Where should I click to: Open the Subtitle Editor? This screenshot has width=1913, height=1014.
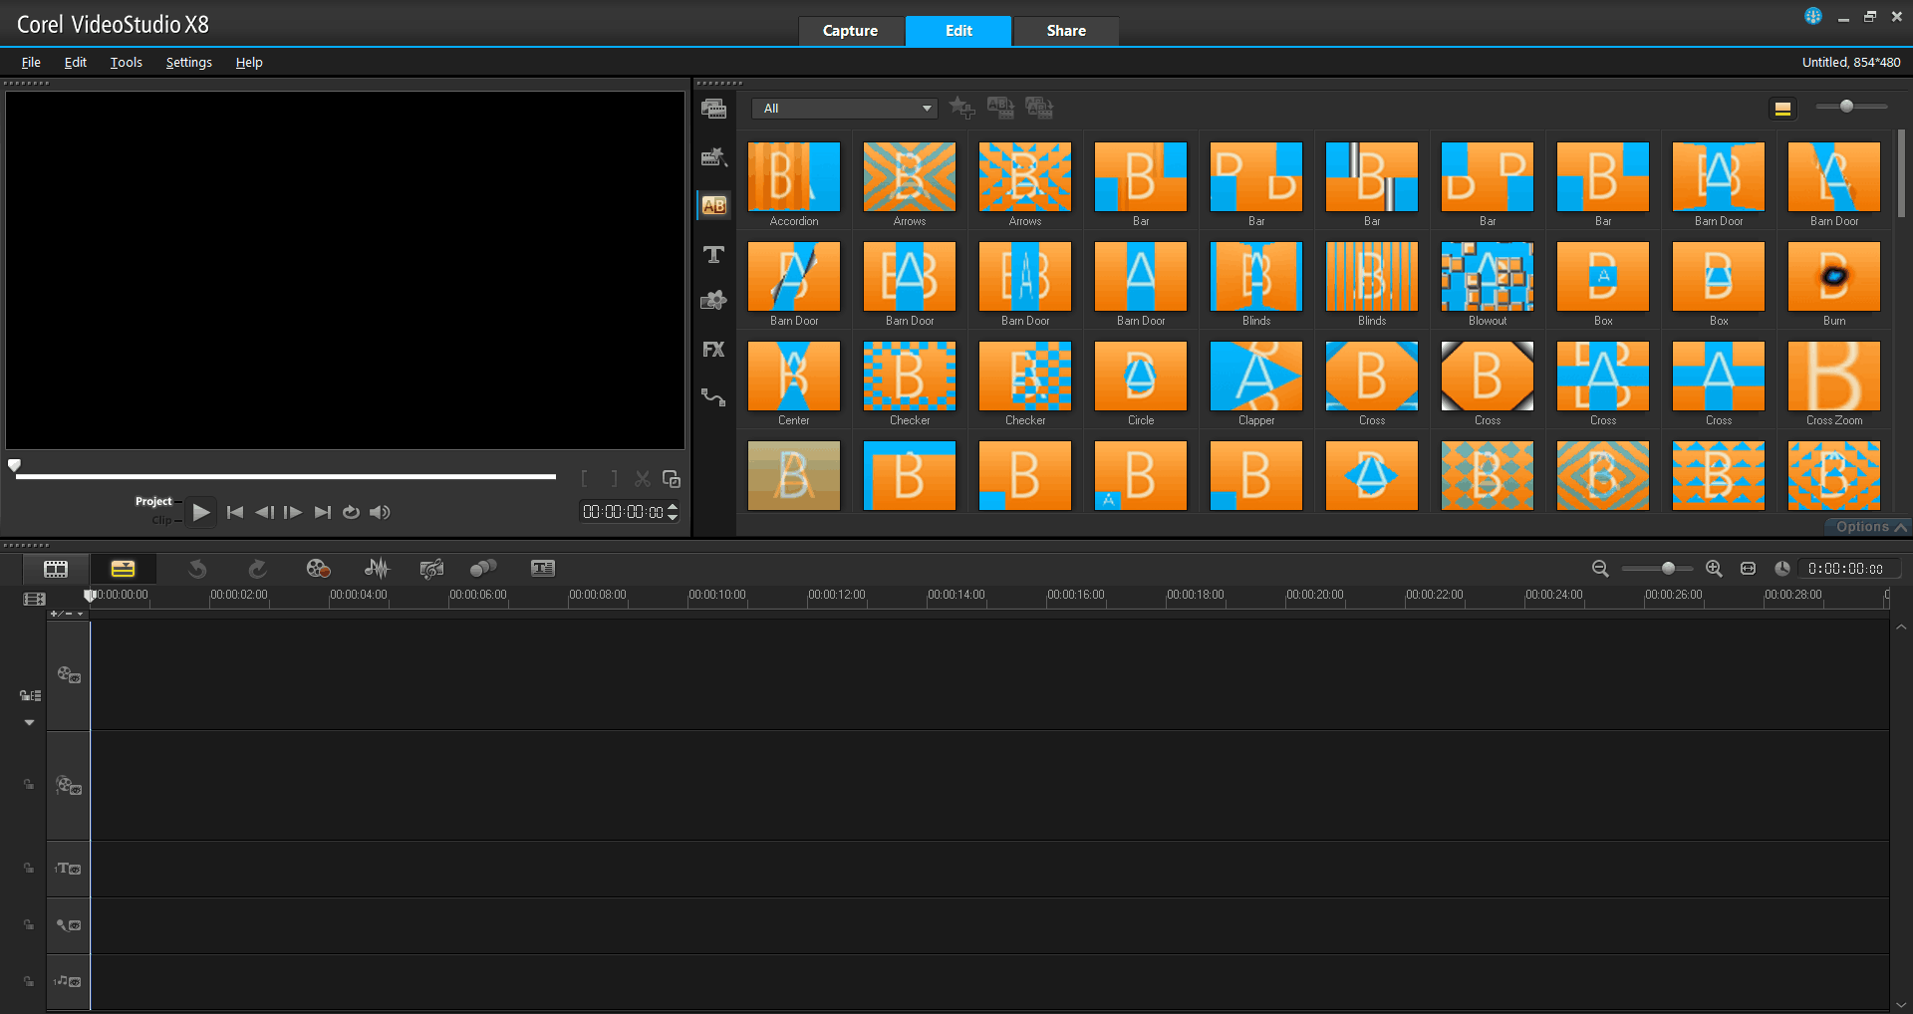pos(543,569)
